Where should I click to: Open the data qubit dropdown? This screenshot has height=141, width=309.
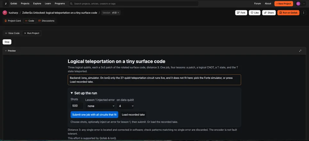126,106
